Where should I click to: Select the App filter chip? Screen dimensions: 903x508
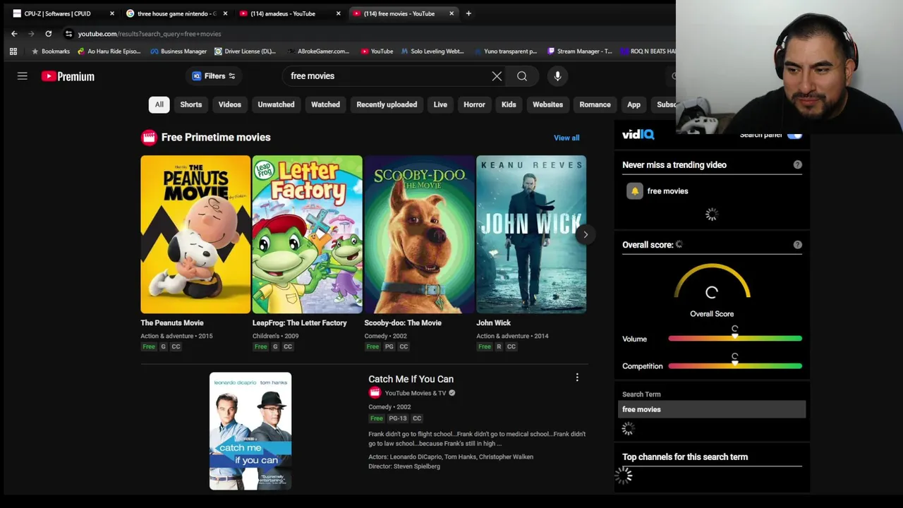634,104
